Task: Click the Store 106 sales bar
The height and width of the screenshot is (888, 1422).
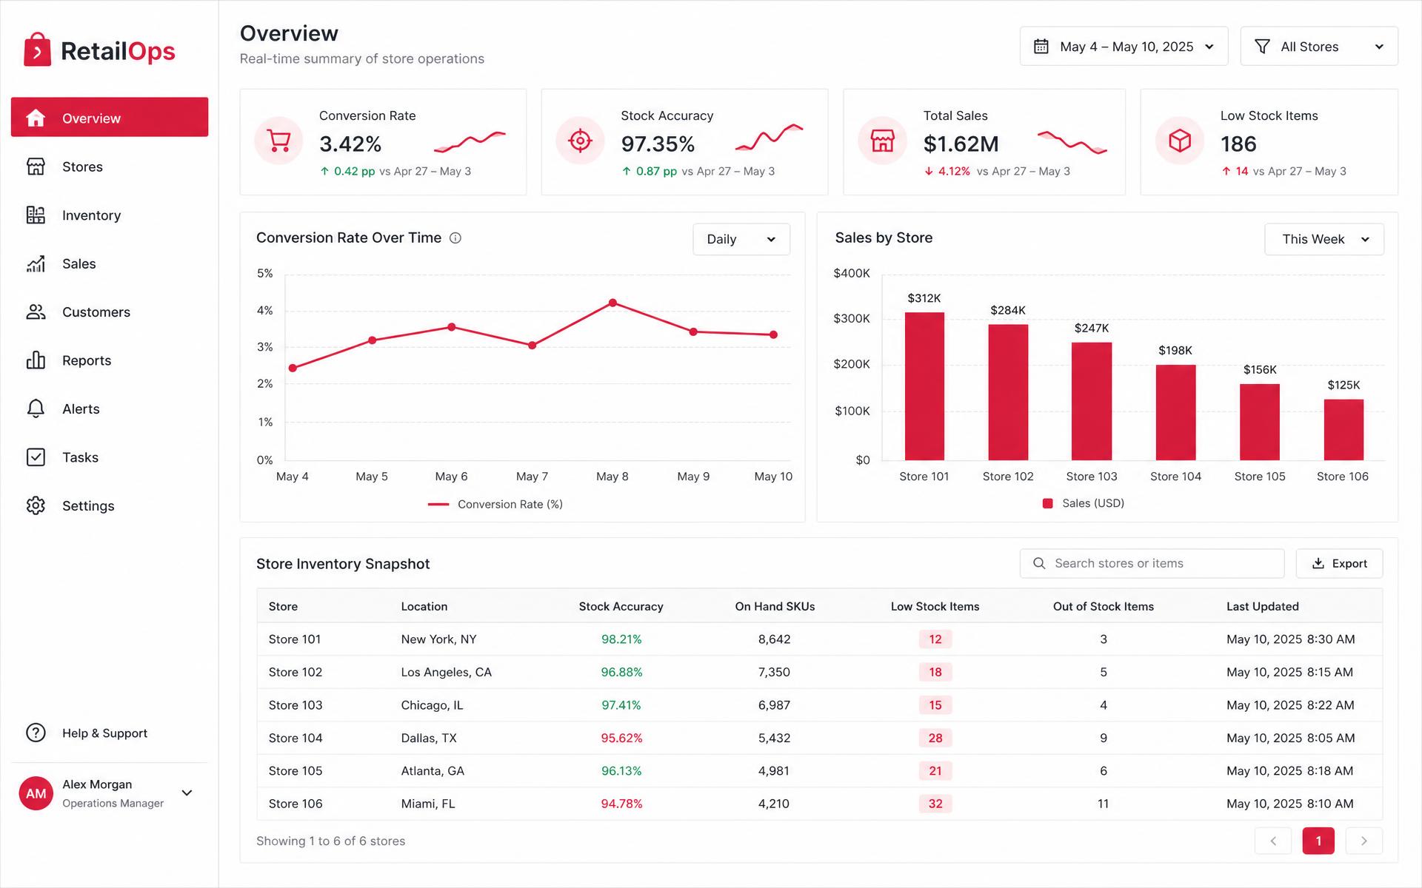Action: tap(1343, 430)
